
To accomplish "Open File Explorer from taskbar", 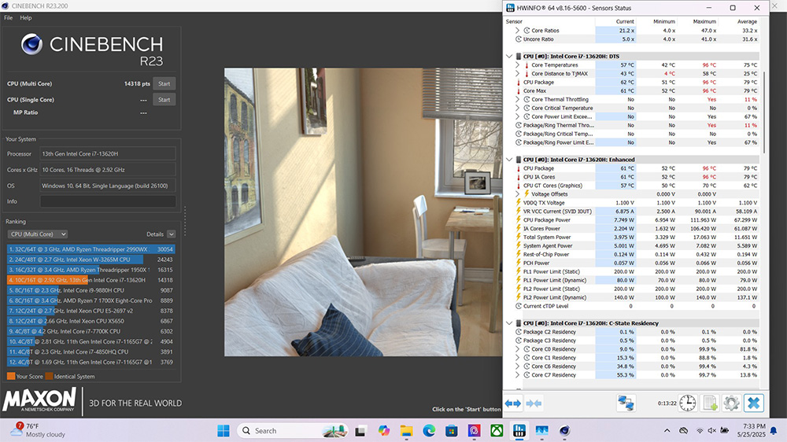I will (406, 430).
